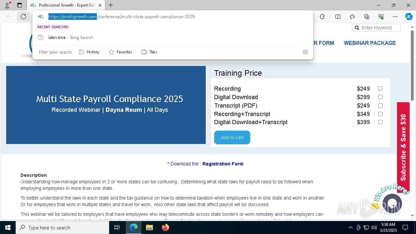Image resolution: width=416 pixels, height=234 pixels.
Task: Open the Windows Start menu
Action: tap(8, 227)
